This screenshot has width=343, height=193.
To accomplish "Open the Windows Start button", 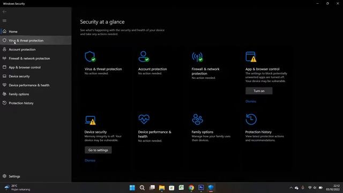I will [x=132, y=188].
